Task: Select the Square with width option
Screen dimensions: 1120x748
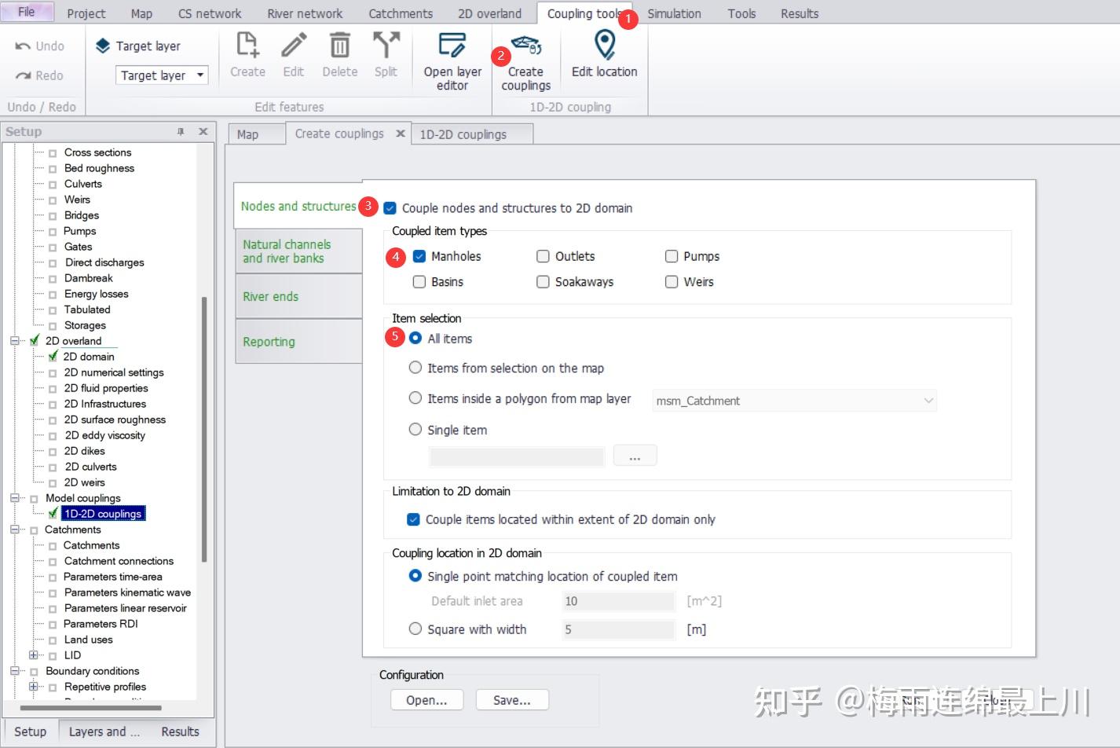Action: pyautogui.click(x=415, y=629)
